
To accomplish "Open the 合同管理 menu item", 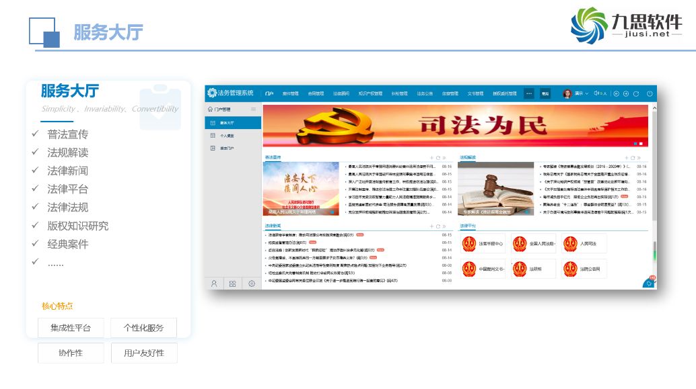I will tap(316, 93).
